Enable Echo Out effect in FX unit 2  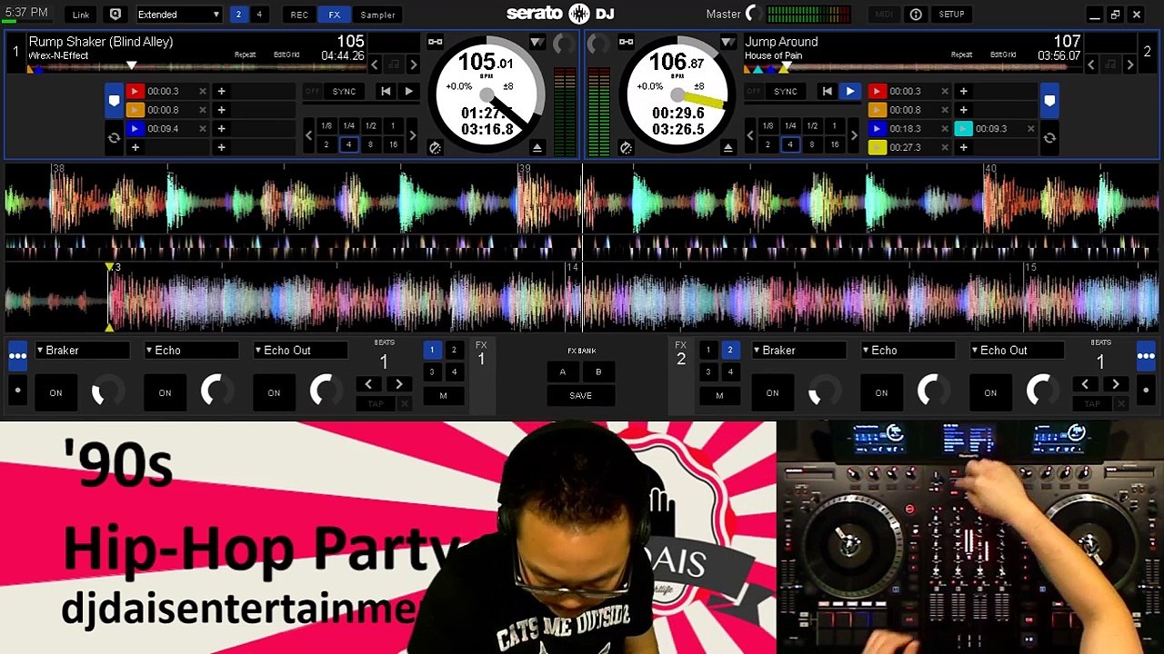[990, 393]
